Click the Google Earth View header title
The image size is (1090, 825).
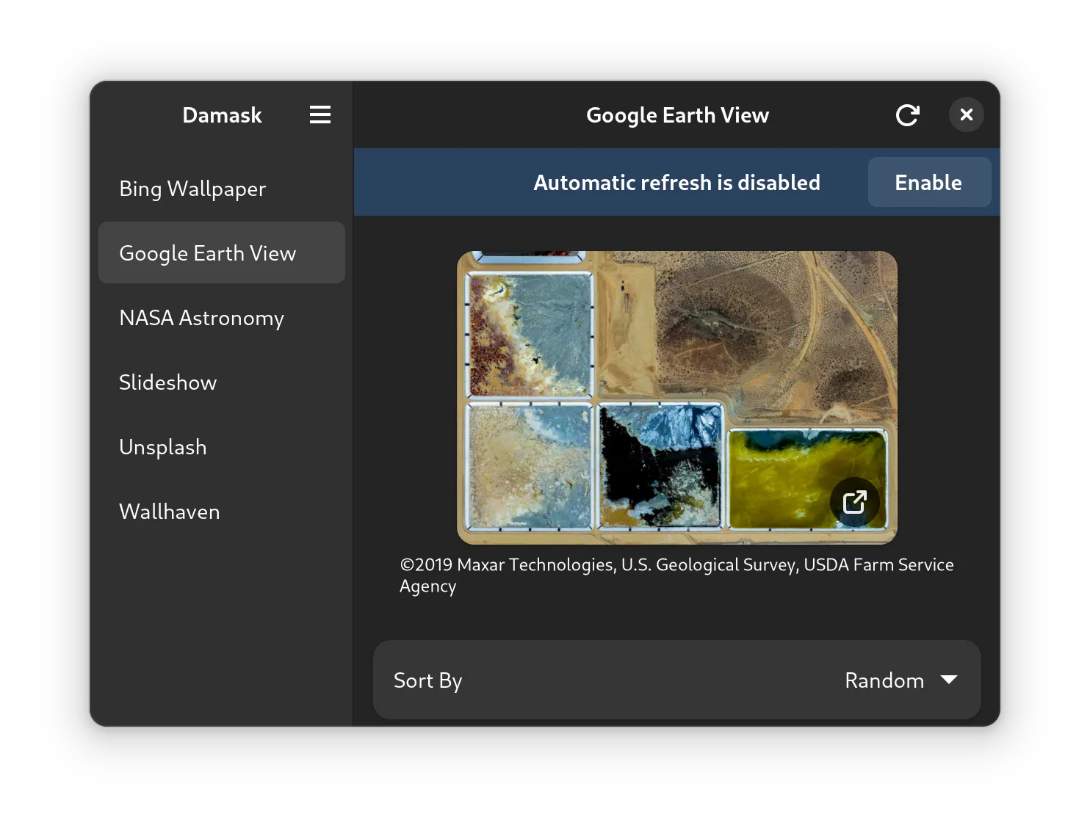coord(676,115)
